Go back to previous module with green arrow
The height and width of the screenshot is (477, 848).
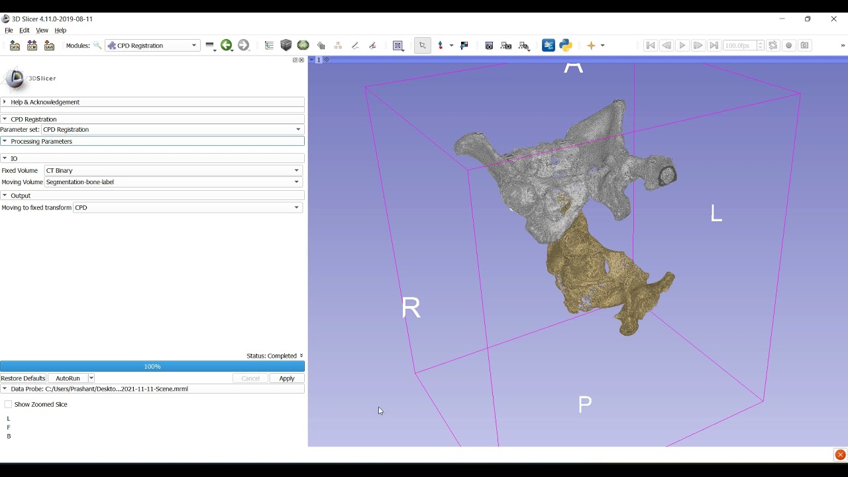(x=227, y=46)
